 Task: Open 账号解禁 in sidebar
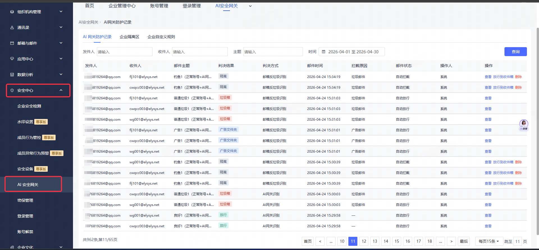pyautogui.click(x=25, y=232)
